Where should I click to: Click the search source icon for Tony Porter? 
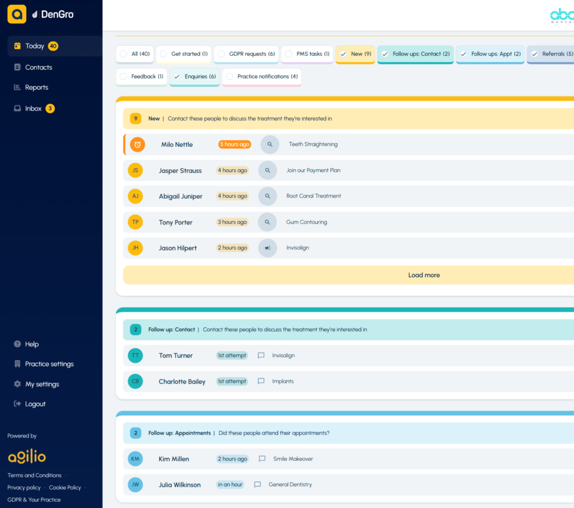(x=267, y=222)
